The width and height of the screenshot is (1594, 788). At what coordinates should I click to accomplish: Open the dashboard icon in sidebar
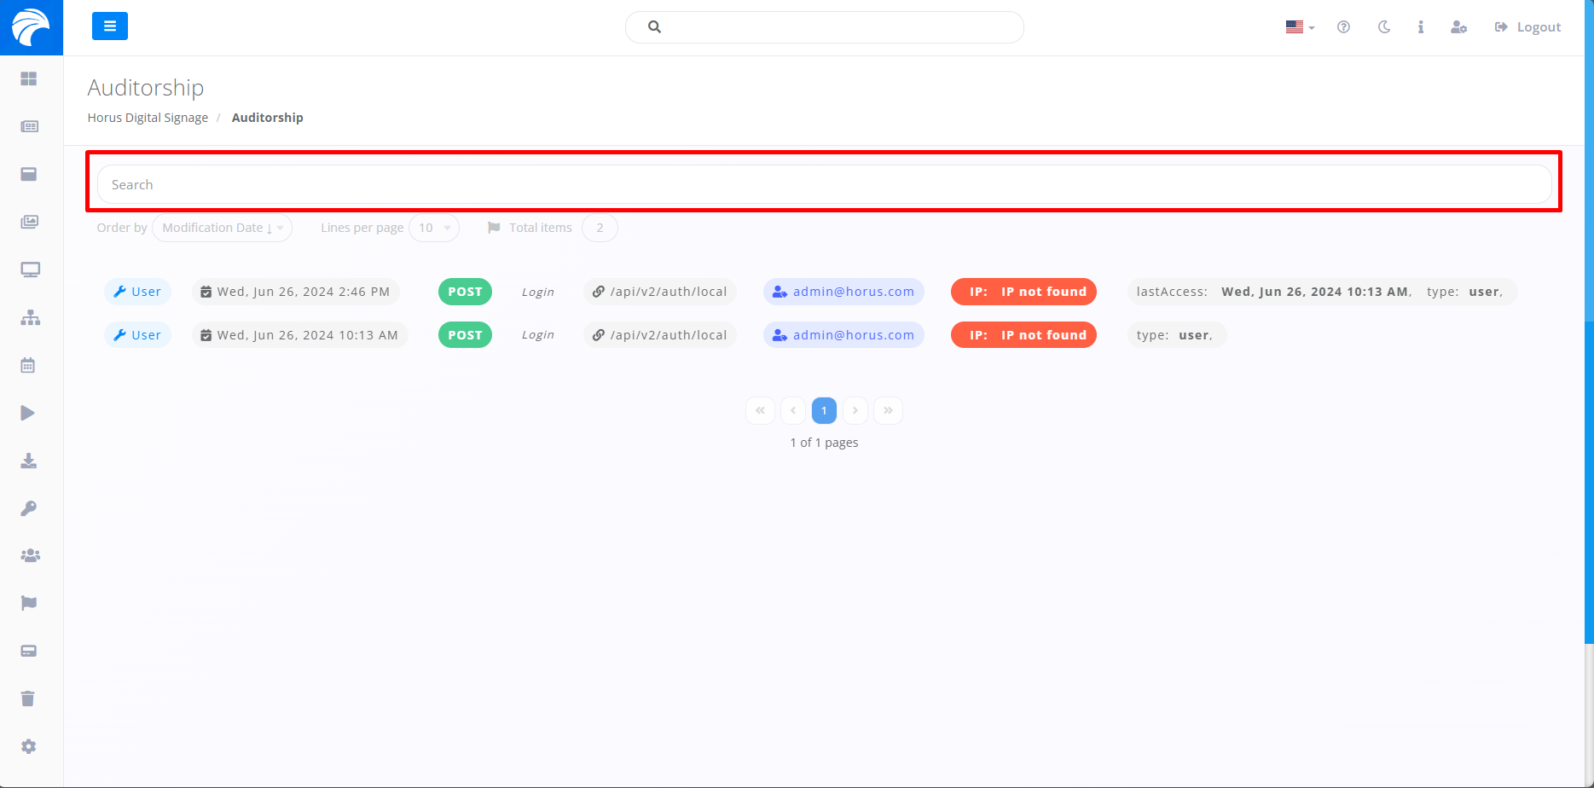pos(29,78)
